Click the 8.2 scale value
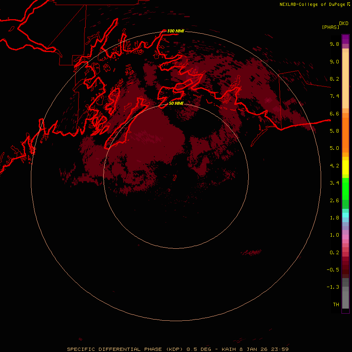352x352 pixels. [334, 79]
